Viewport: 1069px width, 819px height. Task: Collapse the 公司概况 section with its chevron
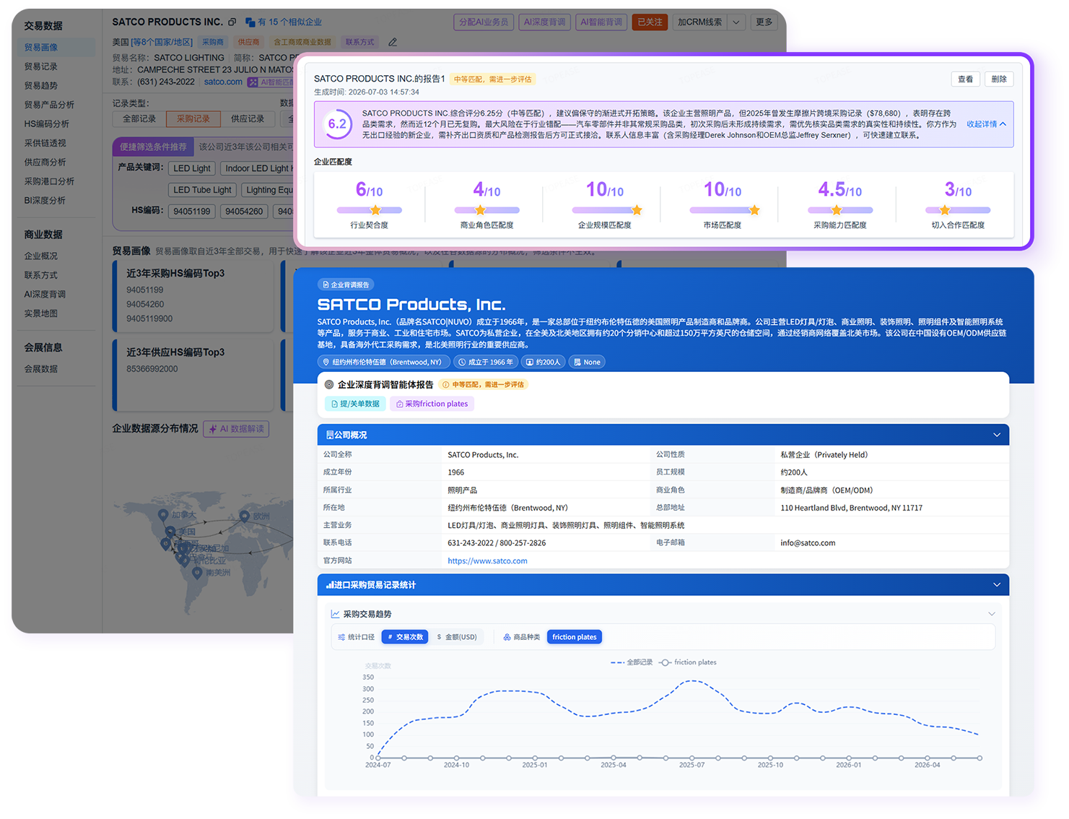997,435
